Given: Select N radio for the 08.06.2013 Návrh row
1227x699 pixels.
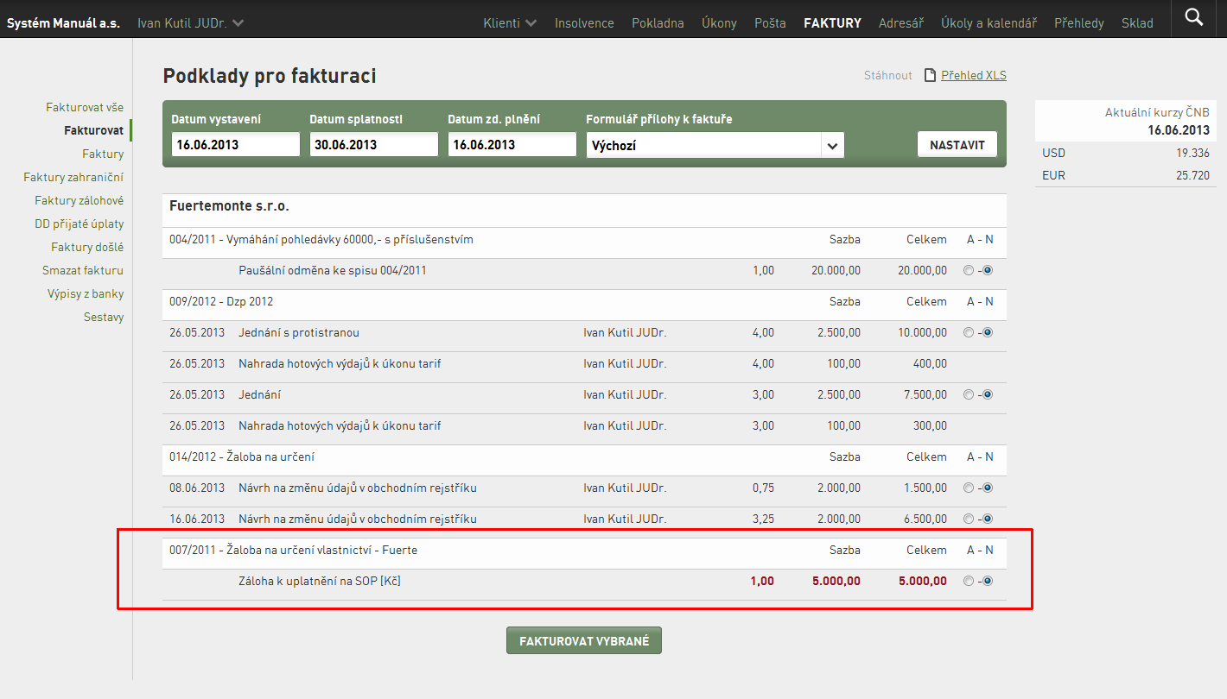Looking at the screenshot, I should 988,488.
